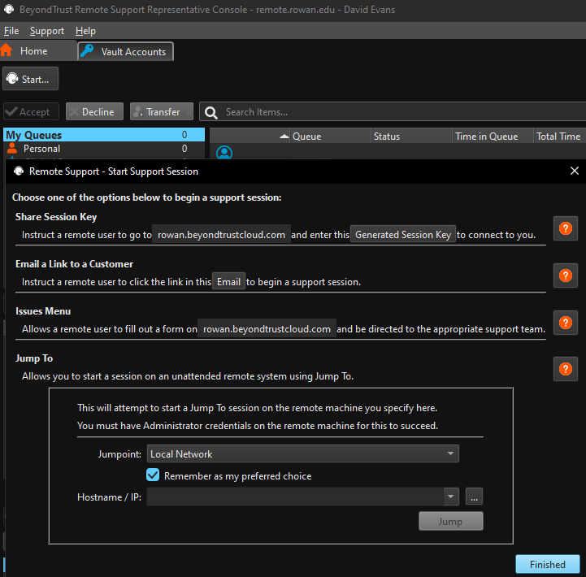Toggle Remember as my preferred choice checkbox

click(153, 475)
